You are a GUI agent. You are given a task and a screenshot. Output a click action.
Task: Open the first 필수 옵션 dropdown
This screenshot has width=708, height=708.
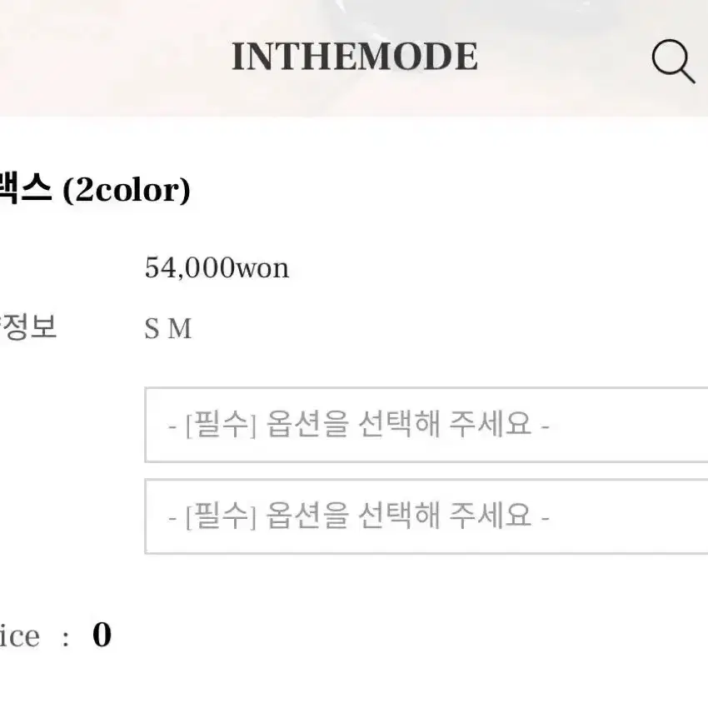point(426,425)
